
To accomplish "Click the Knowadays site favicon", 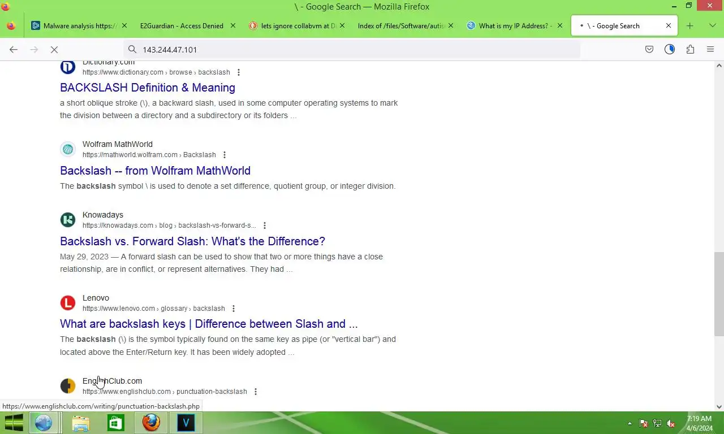I will pos(68,220).
